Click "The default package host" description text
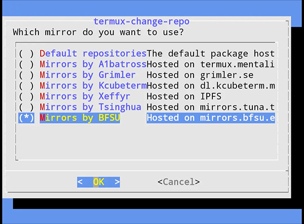Image resolution: width=304 pixels, height=224 pixels. point(210,54)
